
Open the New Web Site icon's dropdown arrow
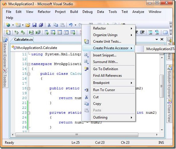tap(13, 25)
